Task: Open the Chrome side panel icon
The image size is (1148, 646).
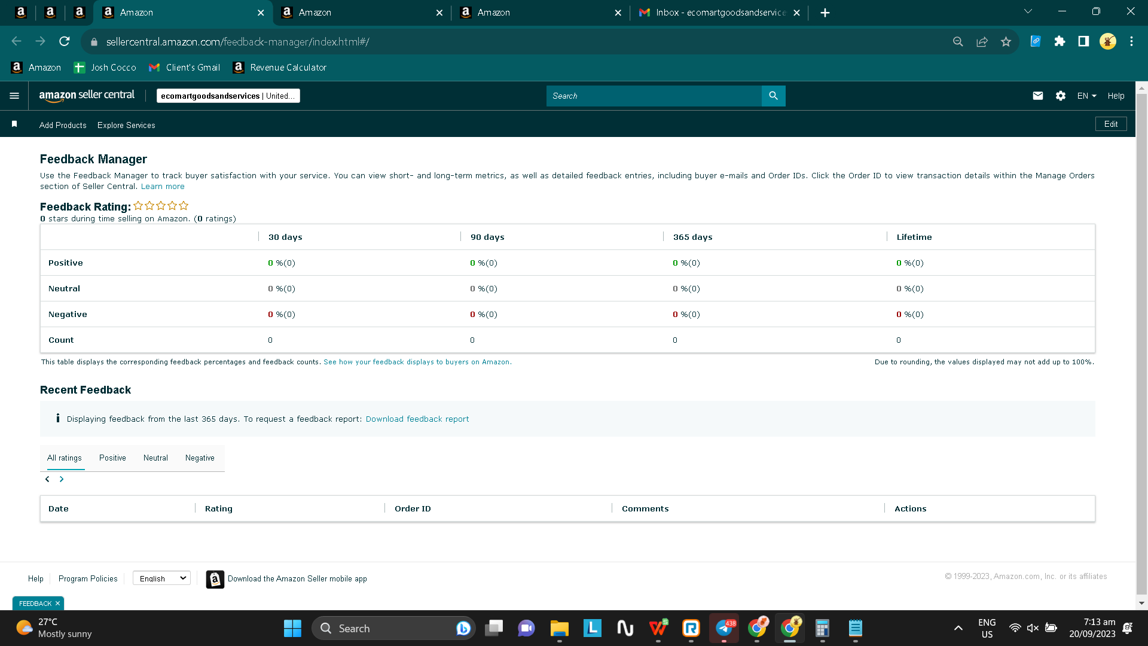Action: 1083,41
